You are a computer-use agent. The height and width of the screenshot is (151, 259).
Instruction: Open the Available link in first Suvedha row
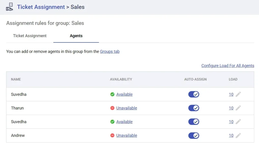click(x=124, y=94)
